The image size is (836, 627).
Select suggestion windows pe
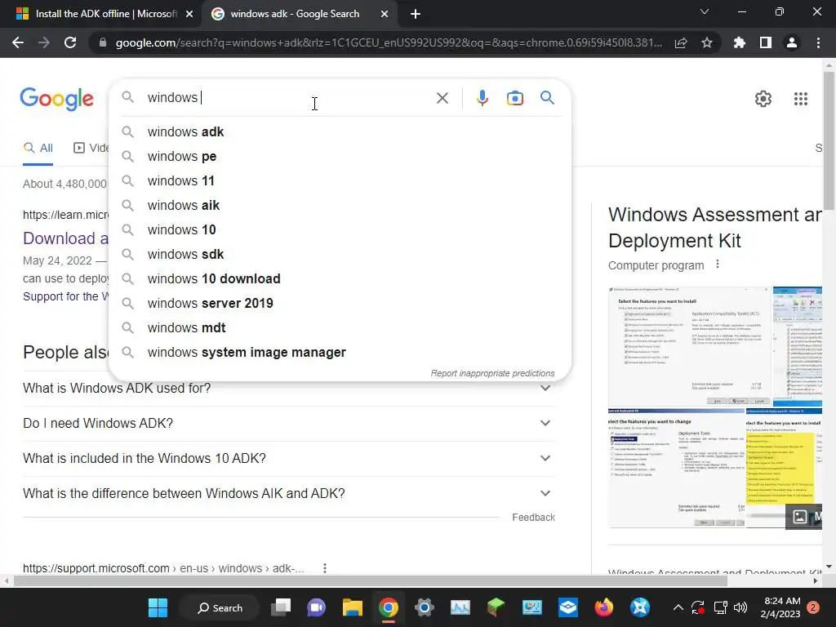point(340,156)
